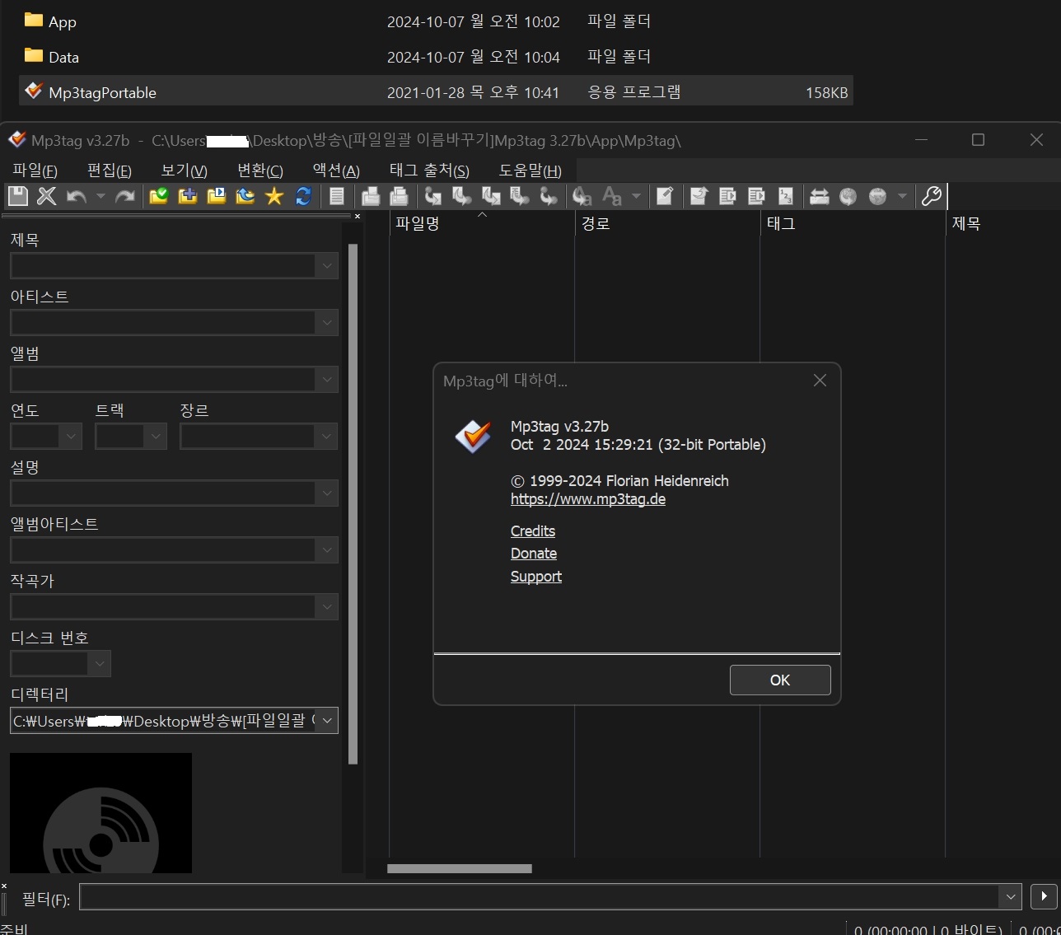
Task: Click the album cover art placeholder
Action: point(100,813)
